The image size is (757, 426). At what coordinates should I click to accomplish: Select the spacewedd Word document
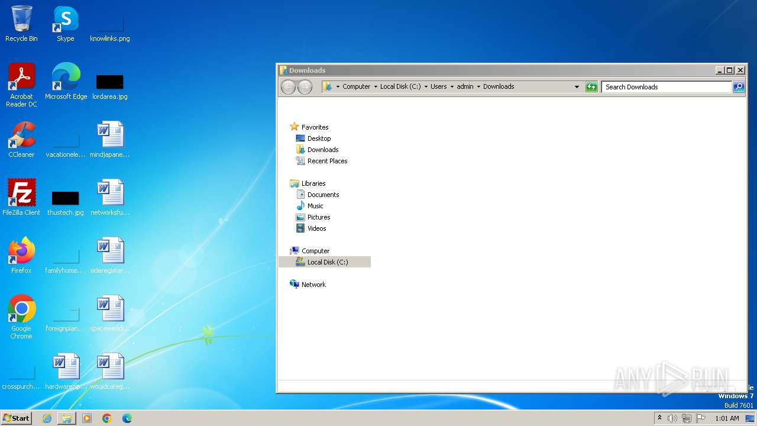pyautogui.click(x=110, y=314)
